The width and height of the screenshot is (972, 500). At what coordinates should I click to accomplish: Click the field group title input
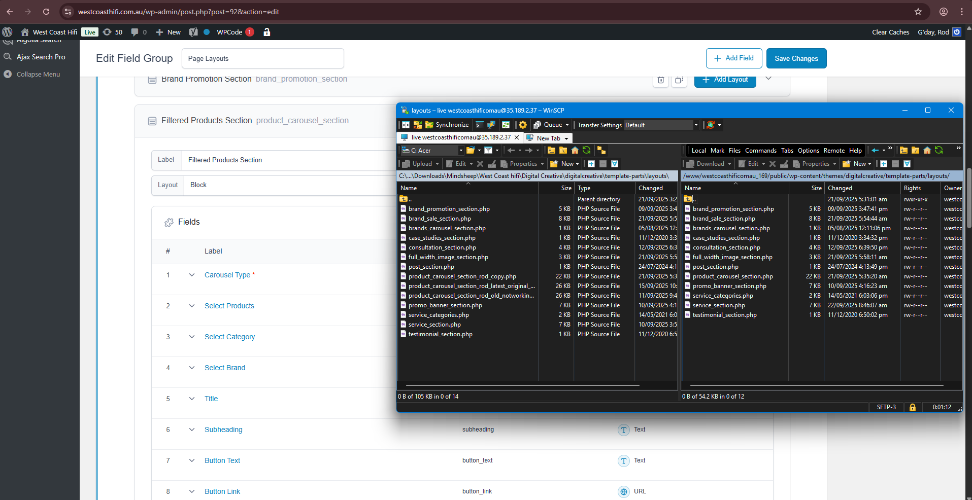[x=262, y=58]
